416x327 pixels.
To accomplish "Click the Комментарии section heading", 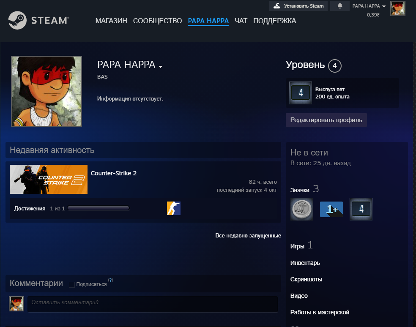I will tap(36, 283).
